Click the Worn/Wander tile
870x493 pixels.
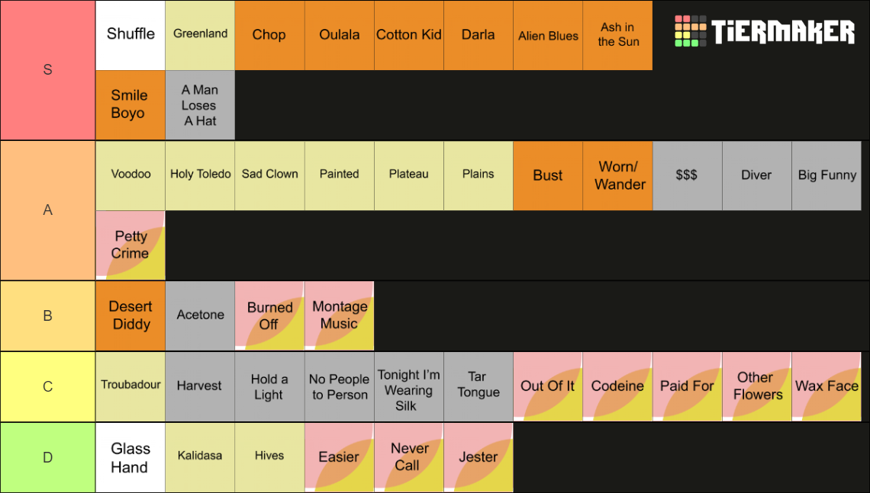pos(617,175)
